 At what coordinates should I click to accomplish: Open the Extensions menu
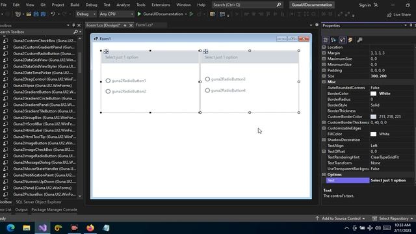pyautogui.click(x=161, y=5)
